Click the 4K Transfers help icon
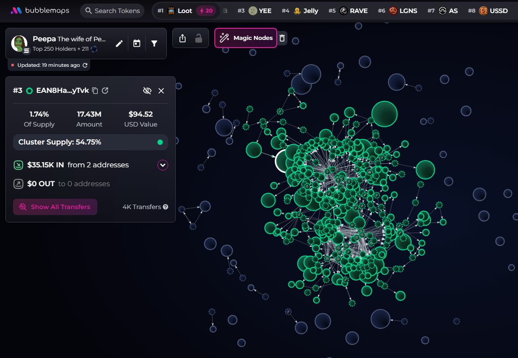Viewport: 518px width, 358px height. click(x=165, y=207)
